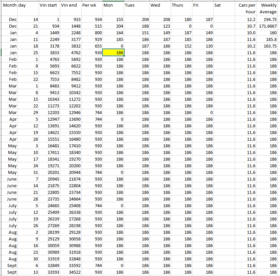Click the Wed cell with value 208
280x276 pixels.
pos(160,20)
